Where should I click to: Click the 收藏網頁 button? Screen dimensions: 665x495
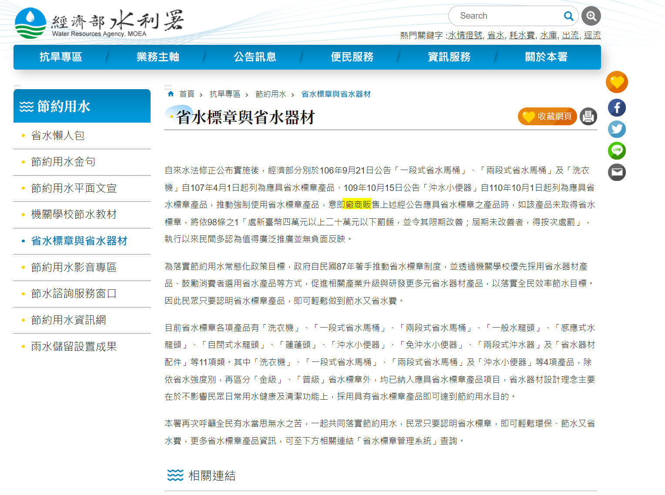point(547,117)
